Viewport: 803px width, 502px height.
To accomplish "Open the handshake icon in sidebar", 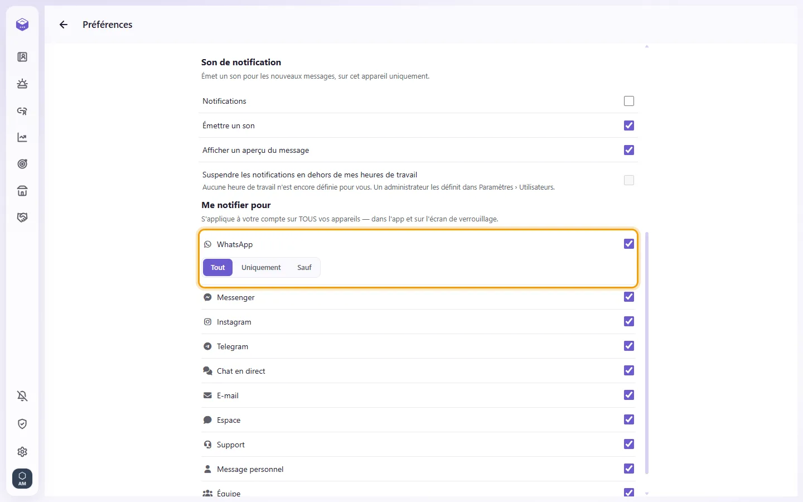I will point(22,218).
